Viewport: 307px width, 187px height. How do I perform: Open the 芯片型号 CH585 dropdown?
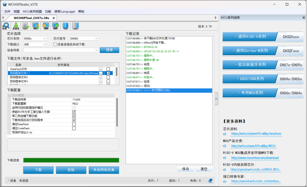tap(84, 39)
